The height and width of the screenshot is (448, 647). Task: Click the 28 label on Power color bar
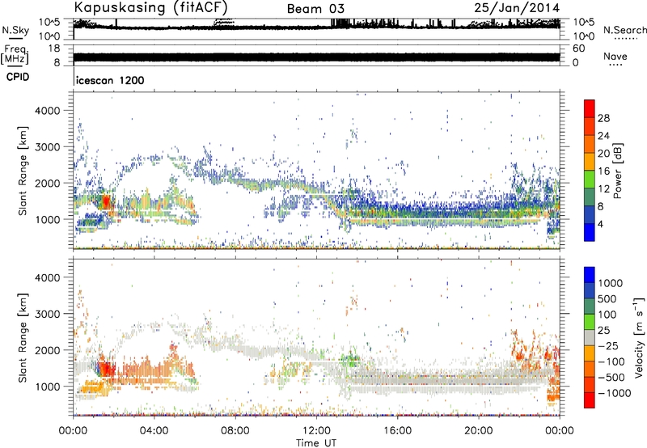click(x=603, y=118)
